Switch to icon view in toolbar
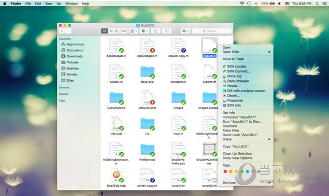 coord(105,31)
